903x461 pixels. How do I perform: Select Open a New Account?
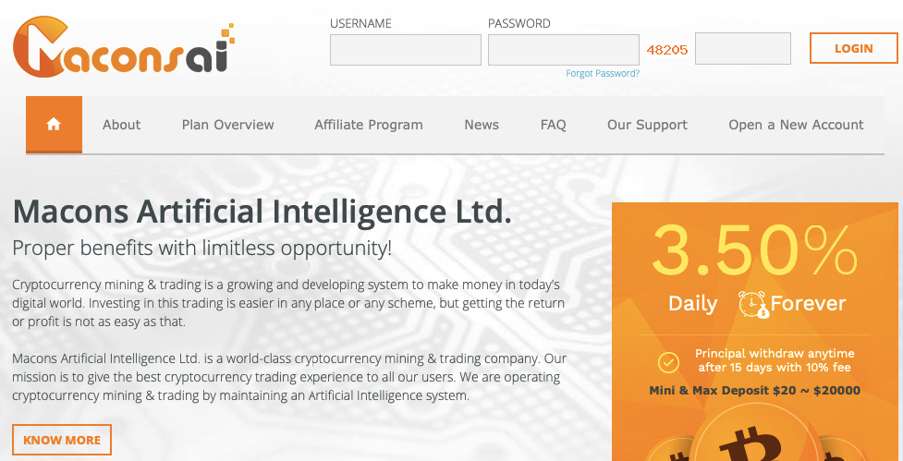tap(796, 125)
